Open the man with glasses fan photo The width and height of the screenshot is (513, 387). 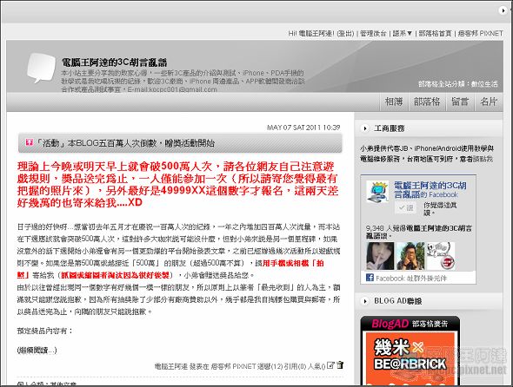tap(410, 256)
